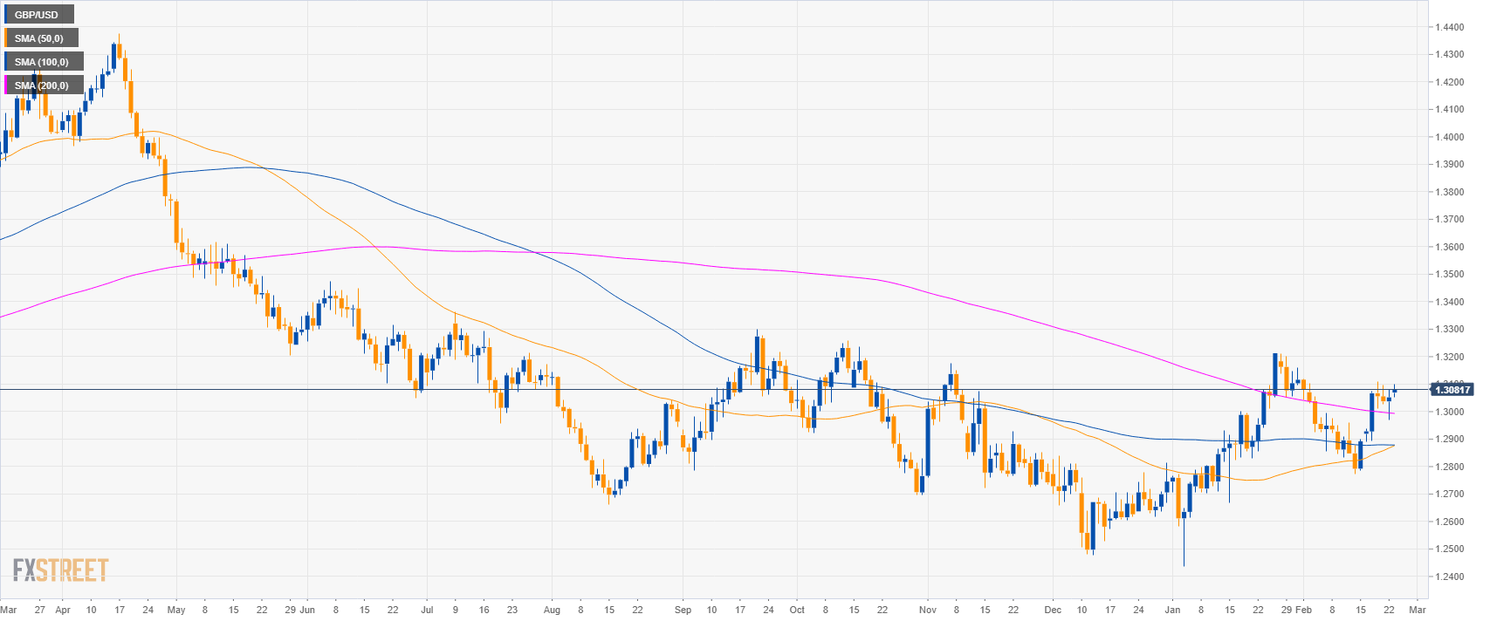
Task: Click the Jun label on the date axis
Action: pos(307,611)
